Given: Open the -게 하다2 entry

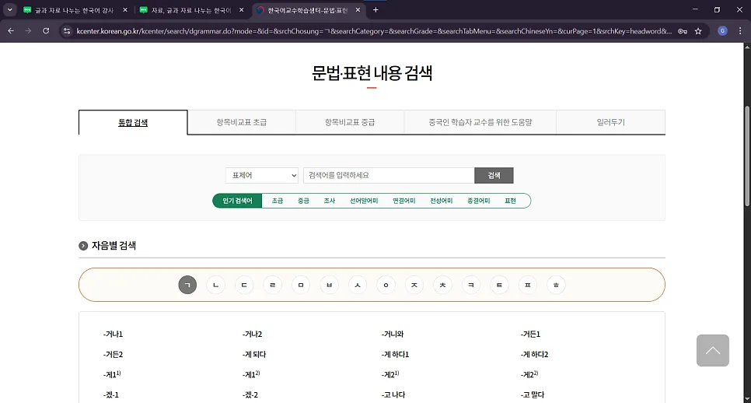Looking at the screenshot, I should click(534, 354).
